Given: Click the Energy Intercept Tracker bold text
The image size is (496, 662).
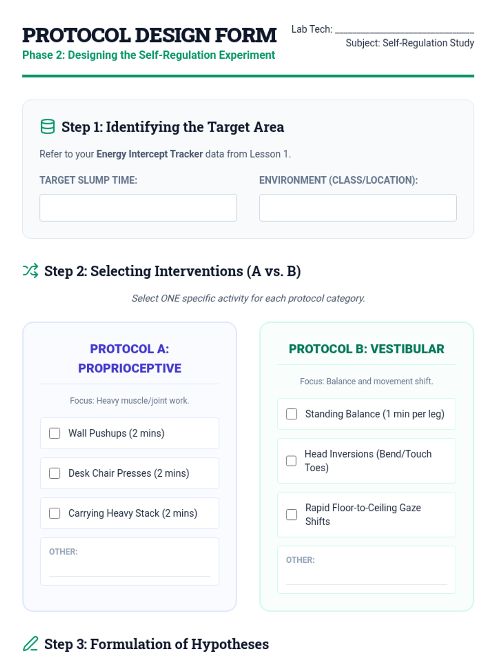Looking at the screenshot, I should pos(150,154).
